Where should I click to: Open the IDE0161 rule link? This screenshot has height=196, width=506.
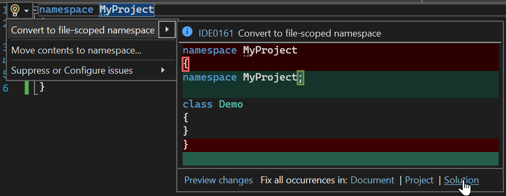coord(216,33)
